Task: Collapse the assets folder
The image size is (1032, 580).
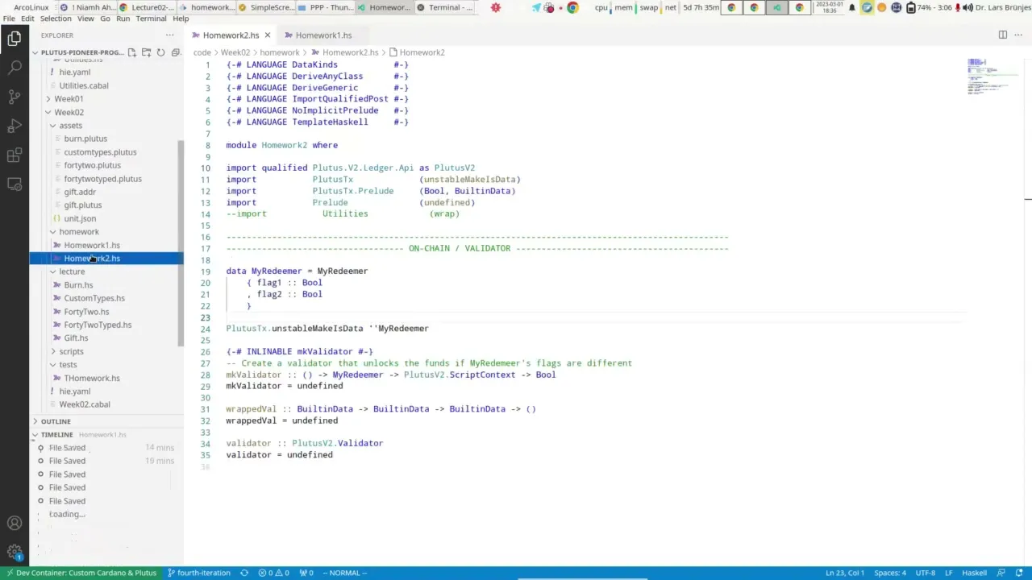Action: click(69, 126)
